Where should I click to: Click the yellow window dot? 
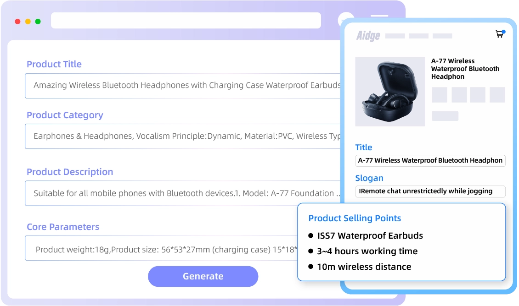pos(28,22)
